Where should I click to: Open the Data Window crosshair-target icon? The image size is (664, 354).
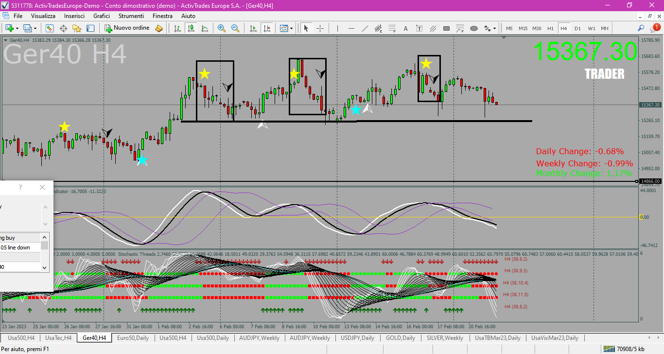click(x=63, y=28)
